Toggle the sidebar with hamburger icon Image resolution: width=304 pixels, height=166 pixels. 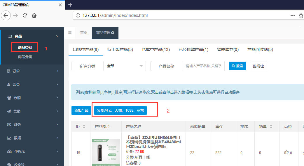(70, 33)
